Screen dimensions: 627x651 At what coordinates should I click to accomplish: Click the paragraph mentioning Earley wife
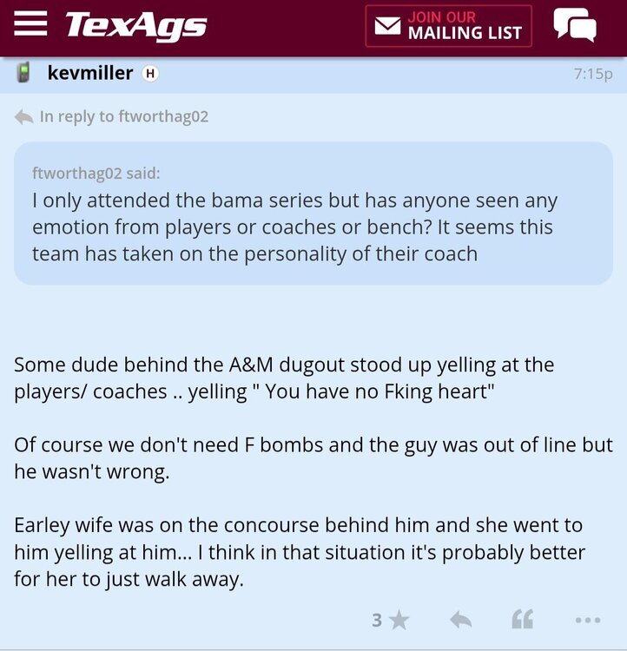click(x=300, y=552)
